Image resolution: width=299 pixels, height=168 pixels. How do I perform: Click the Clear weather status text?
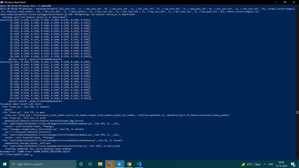coord(257,164)
